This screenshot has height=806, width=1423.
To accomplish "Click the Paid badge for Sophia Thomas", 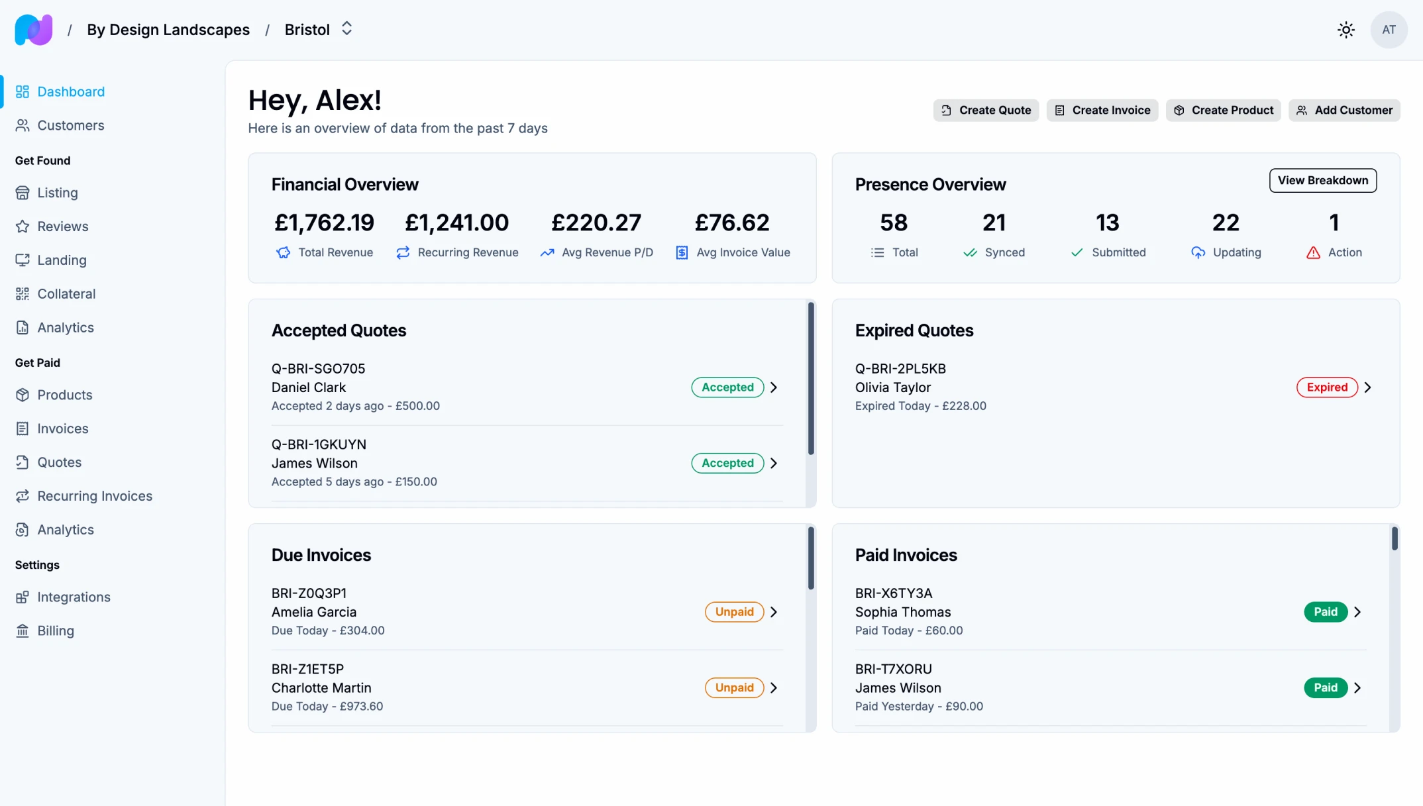I will coord(1325,612).
